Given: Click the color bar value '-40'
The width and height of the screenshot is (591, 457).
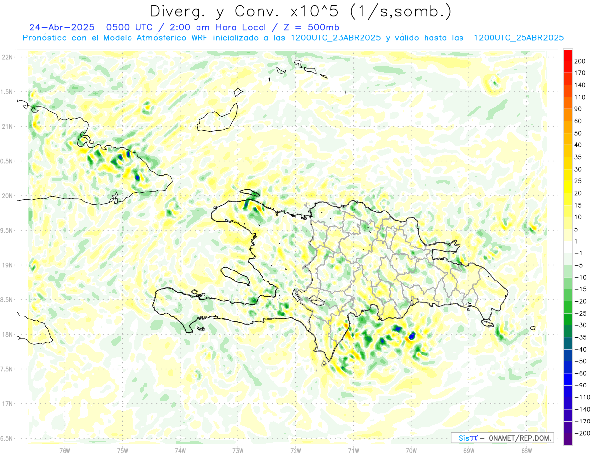Looking at the screenshot, I should 581,349.
